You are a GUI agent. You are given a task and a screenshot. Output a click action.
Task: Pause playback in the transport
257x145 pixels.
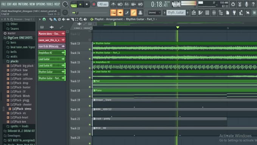point(80,5)
